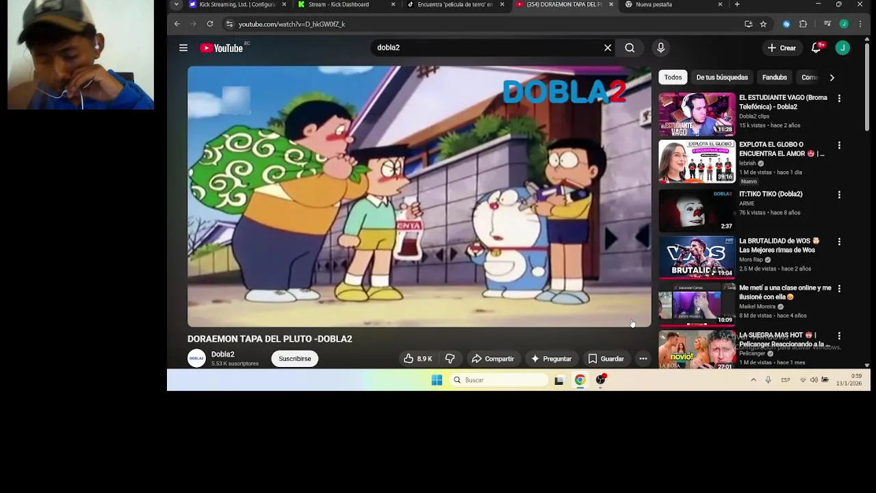Open the Mors Rap channel name
The width and height of the screenshot is (876, 493).
tap(751, 260)
